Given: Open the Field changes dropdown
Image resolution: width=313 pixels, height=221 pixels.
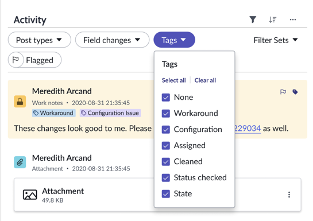Looking at the screenshot, I should coord(112,40).
